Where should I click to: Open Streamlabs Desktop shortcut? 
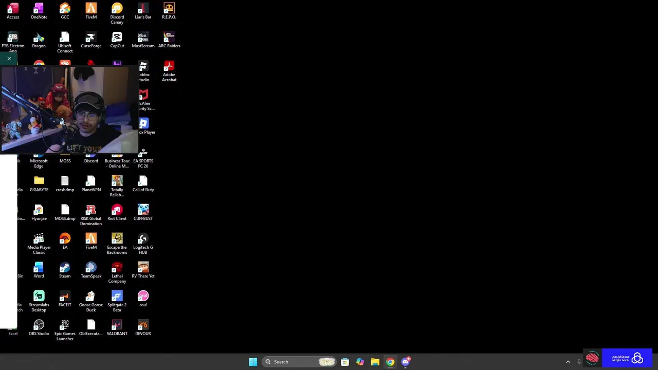coord(39,301)
